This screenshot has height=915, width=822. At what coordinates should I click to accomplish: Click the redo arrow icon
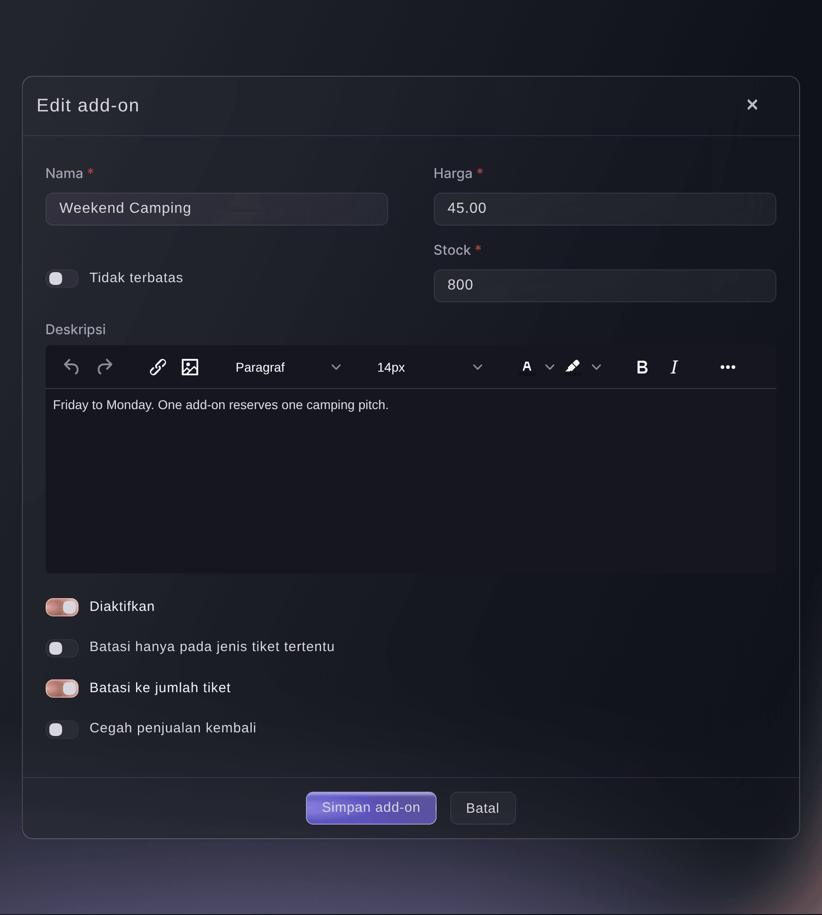point(105,367)
